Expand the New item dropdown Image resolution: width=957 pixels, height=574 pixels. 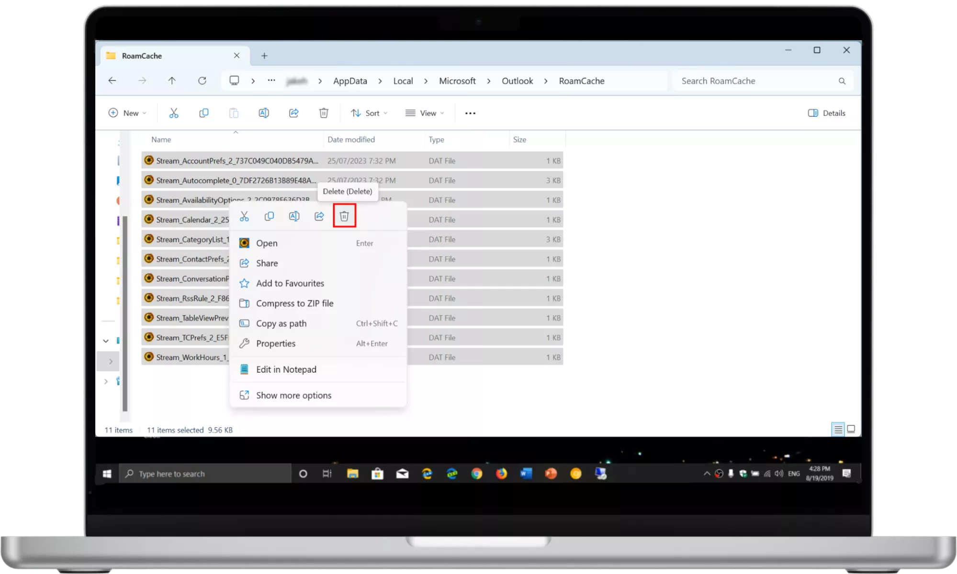coord(127,113)
